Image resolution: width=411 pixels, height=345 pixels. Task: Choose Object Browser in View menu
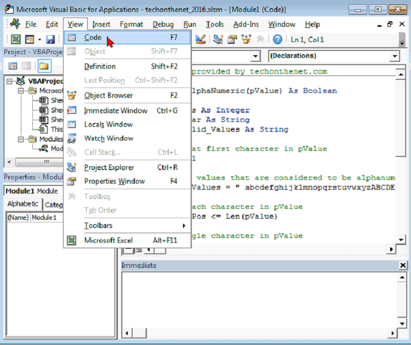click(127, 96)
